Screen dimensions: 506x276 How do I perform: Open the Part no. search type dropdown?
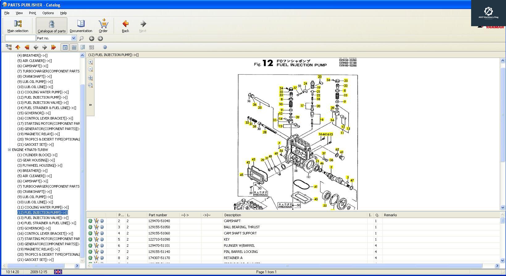73,38
